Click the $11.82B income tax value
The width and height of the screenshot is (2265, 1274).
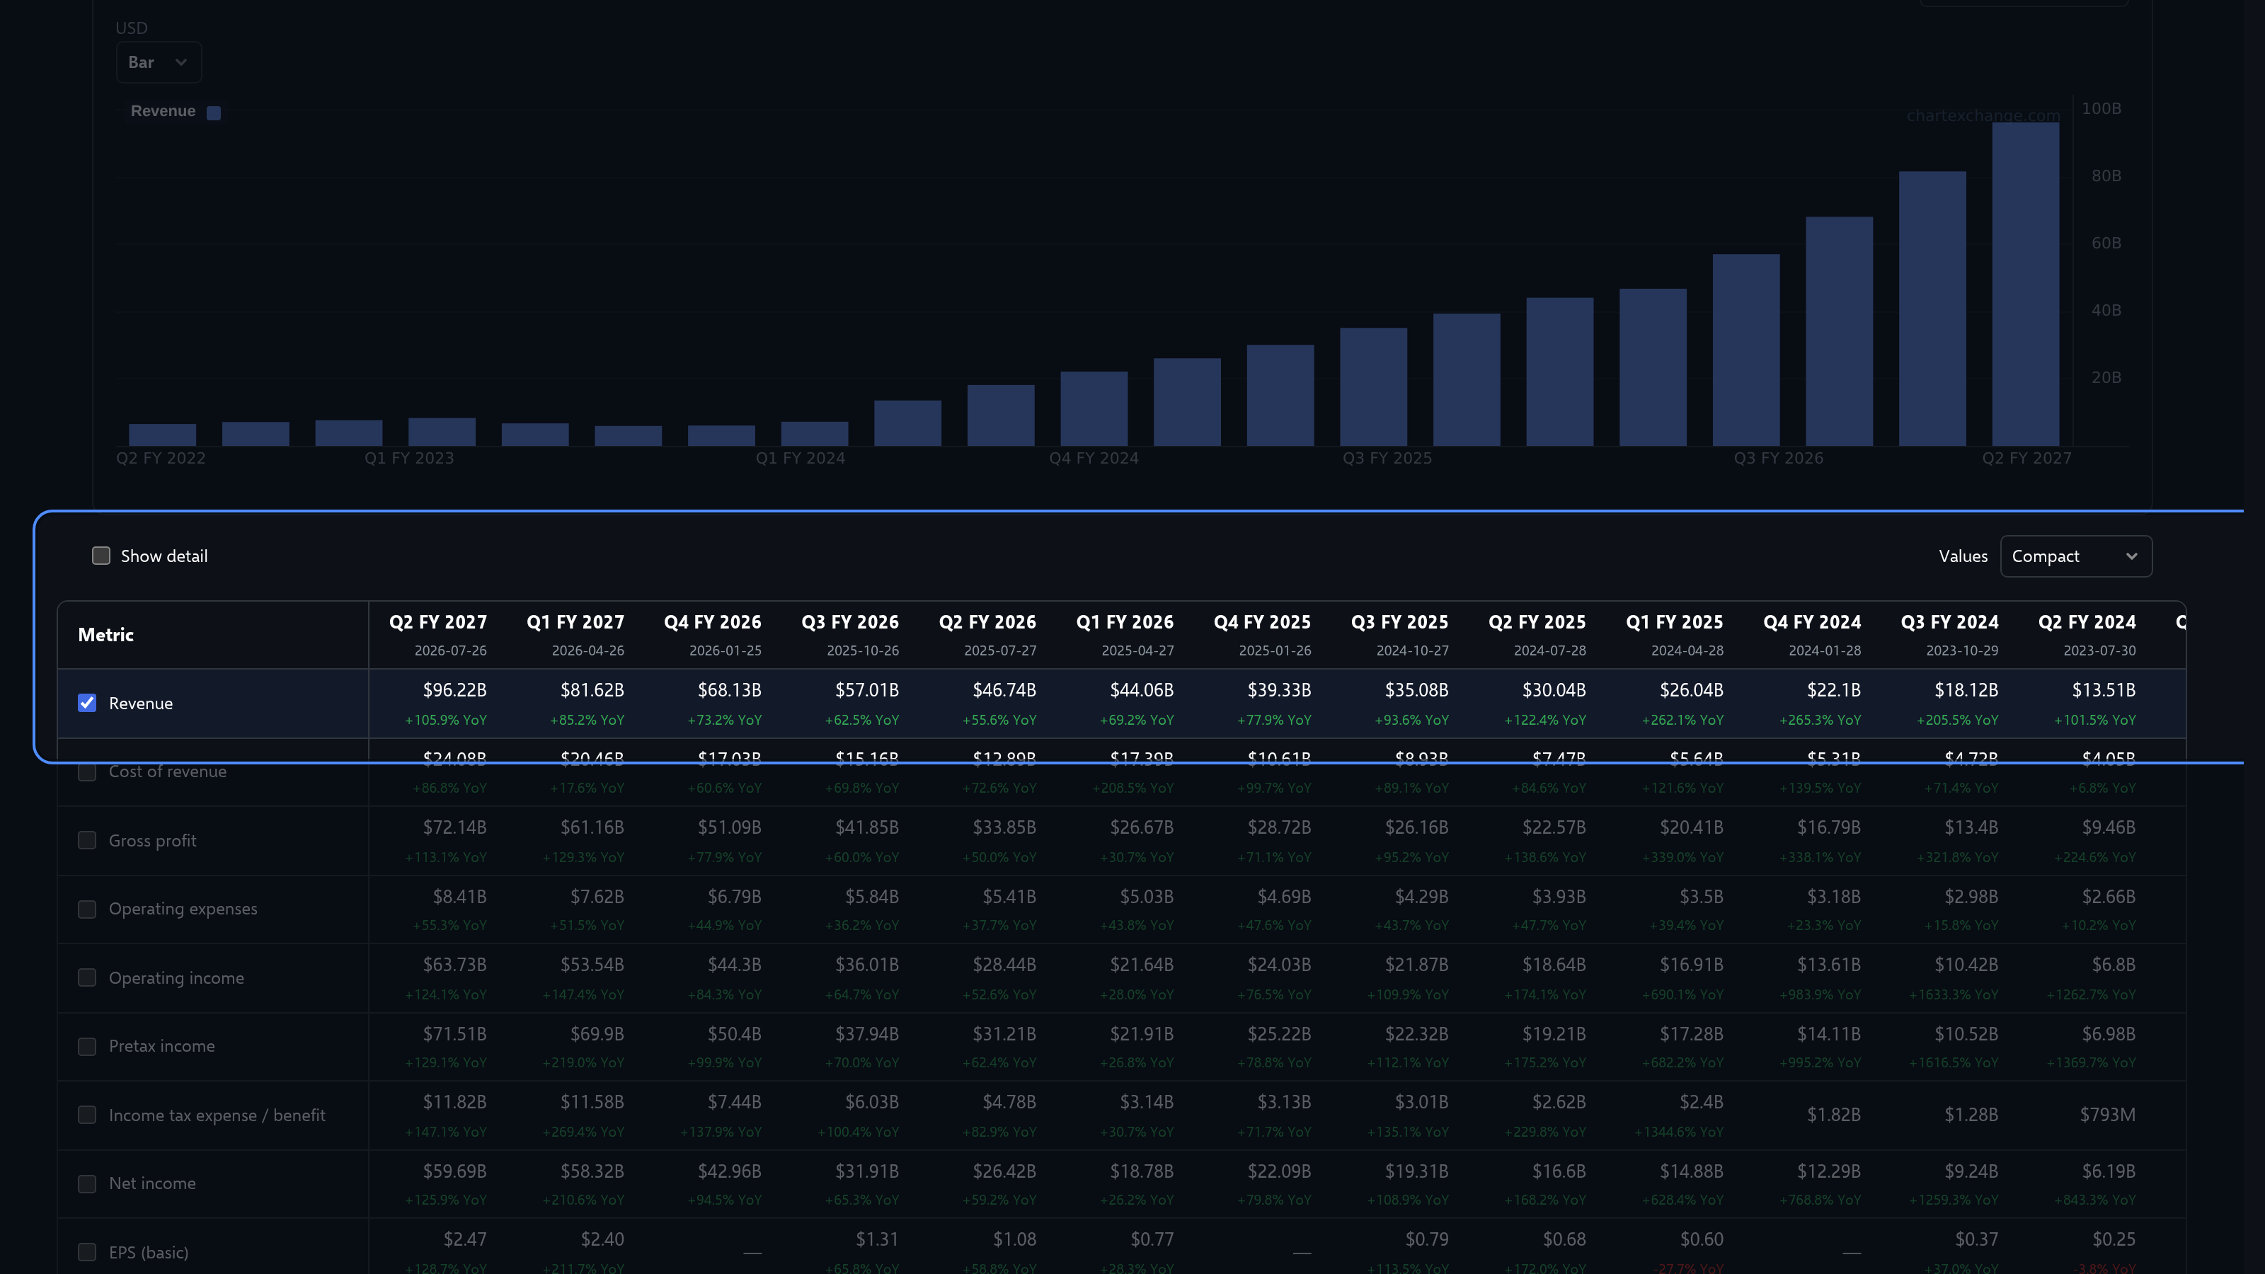pyautogui.click(x=454, y=1102)
